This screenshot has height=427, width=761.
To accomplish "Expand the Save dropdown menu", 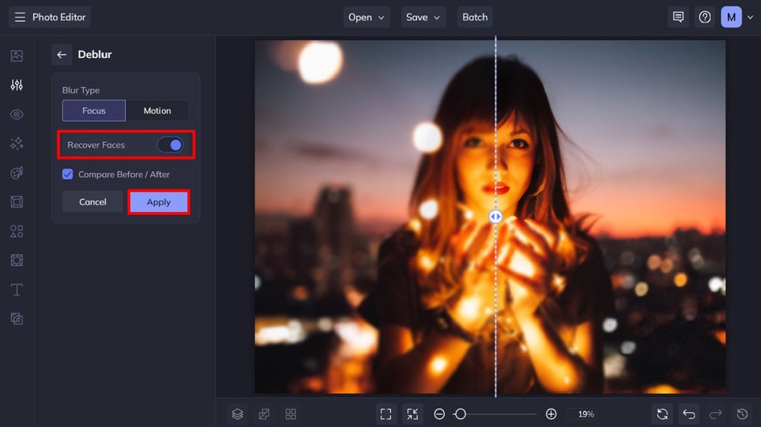I will (423, 17).
